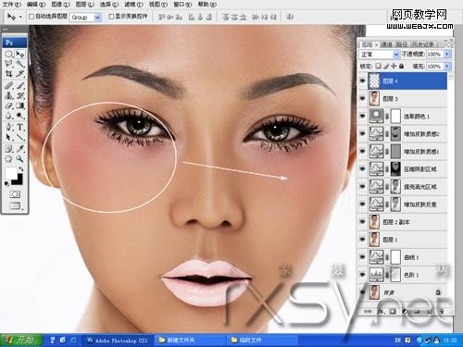Select the Eyedropper tool

click(20, 148)
